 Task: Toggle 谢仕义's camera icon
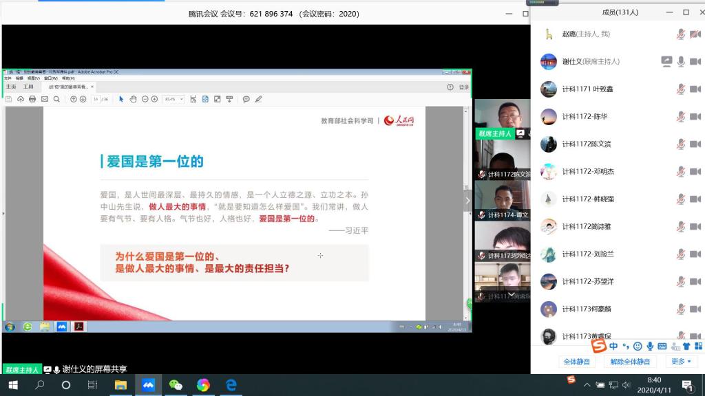tap(695, 61)
